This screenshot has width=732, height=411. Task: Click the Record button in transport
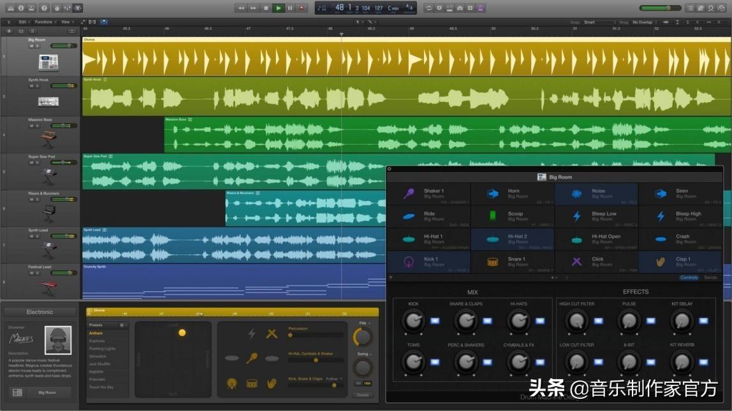pos(302,8)
